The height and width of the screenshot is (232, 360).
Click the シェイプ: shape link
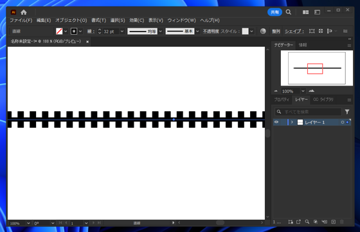(294, 31)
